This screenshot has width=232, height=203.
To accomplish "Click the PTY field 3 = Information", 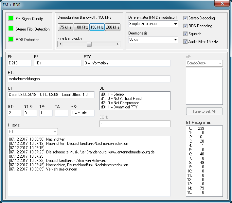I will click(127, 63).
